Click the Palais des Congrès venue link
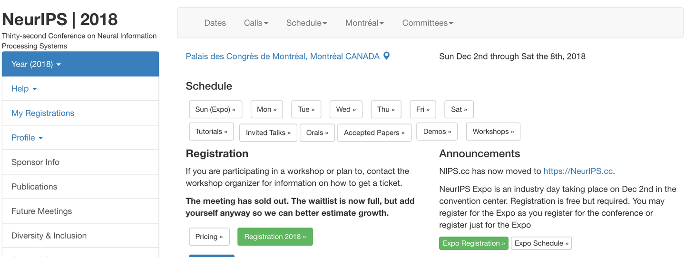The height and width of the screenshot is (257, 685). click(x=283, y=57)
